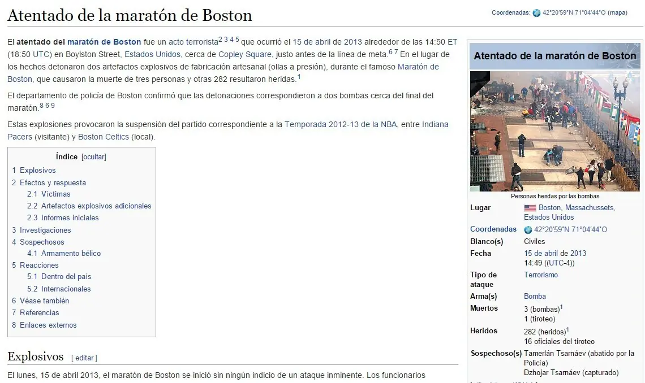Jump to 2 Efectos y respuesta

coord(49,182)
